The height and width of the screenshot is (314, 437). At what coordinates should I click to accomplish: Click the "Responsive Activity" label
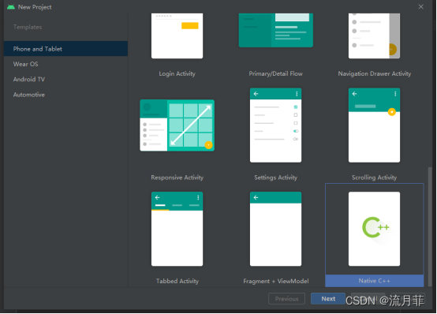click(177, 178)
